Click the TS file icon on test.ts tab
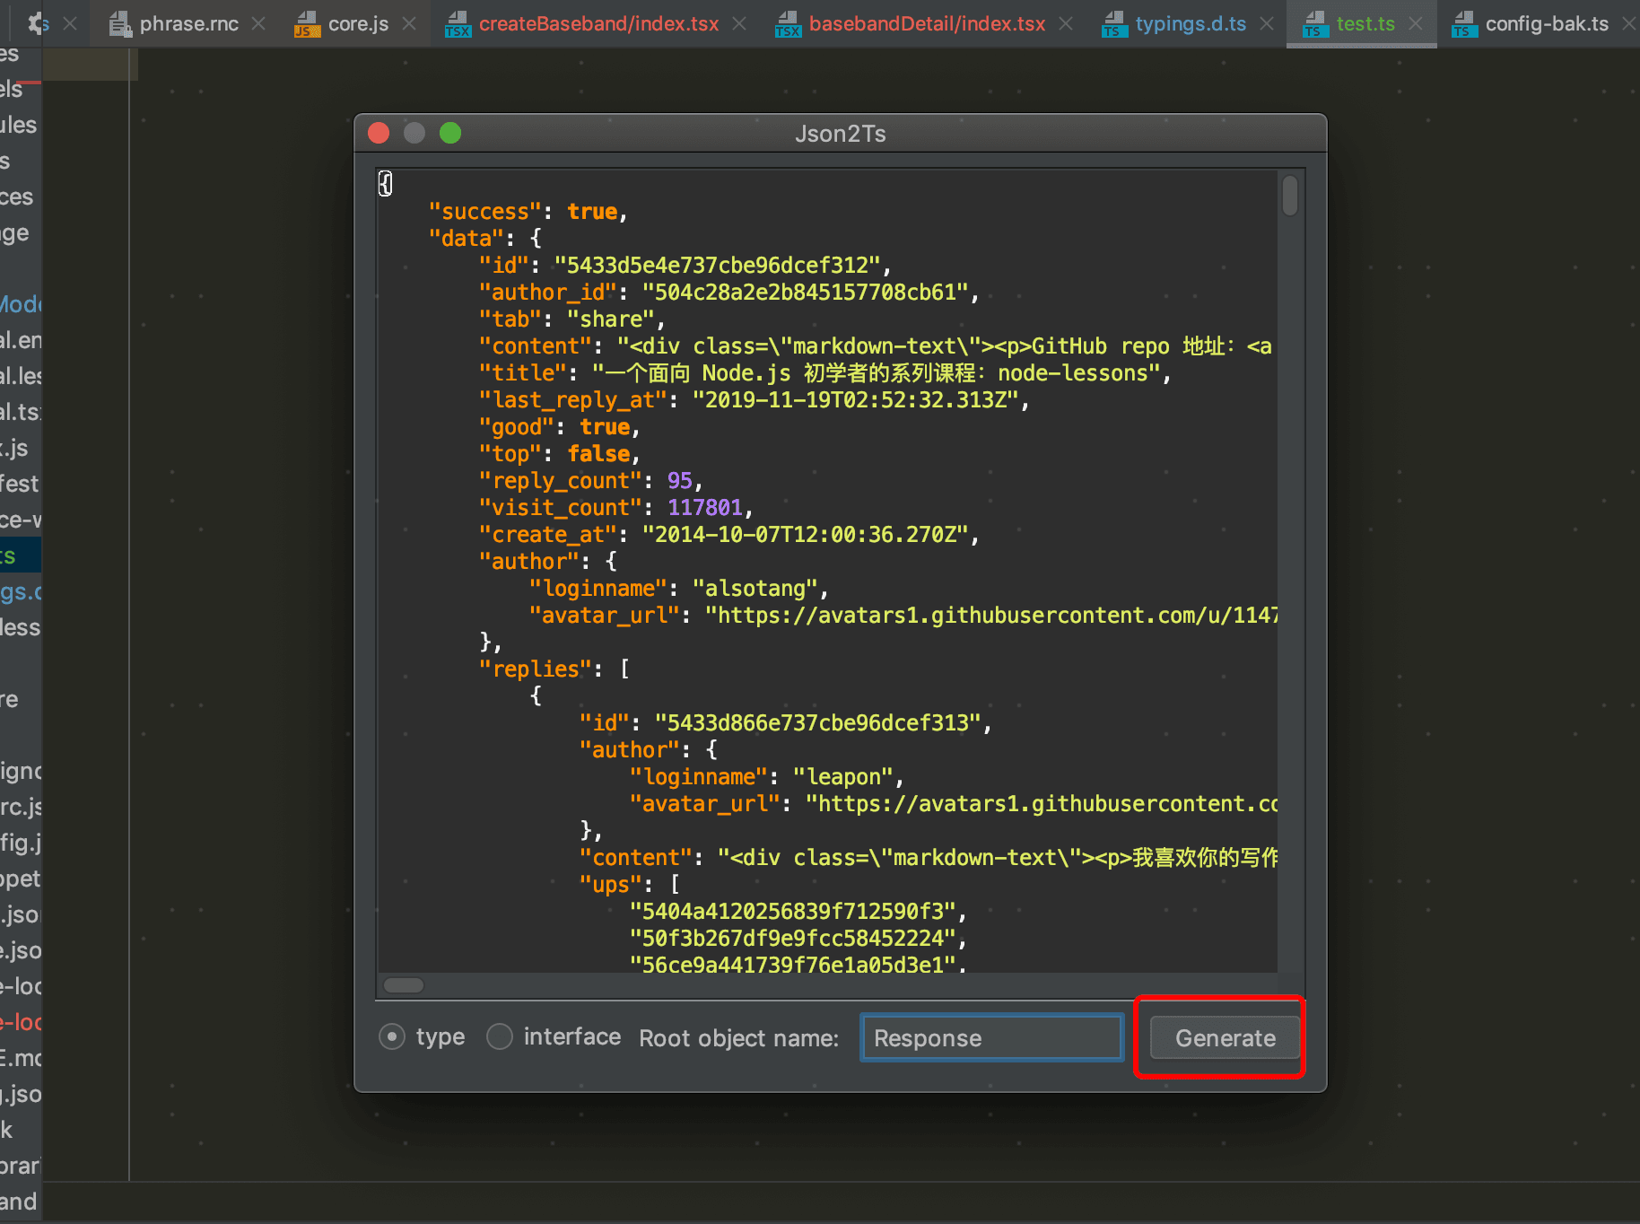 pos(1314,24)
